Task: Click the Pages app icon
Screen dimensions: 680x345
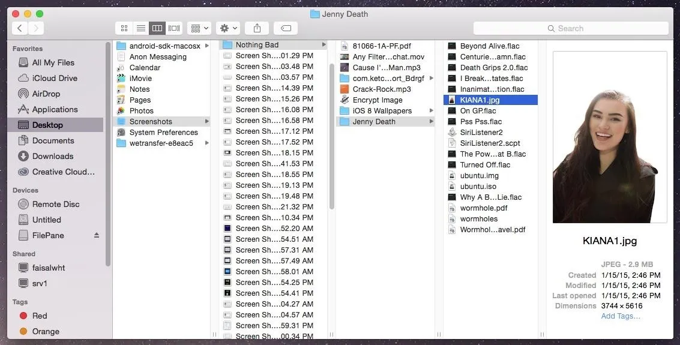Action: [x=121, y=100]
